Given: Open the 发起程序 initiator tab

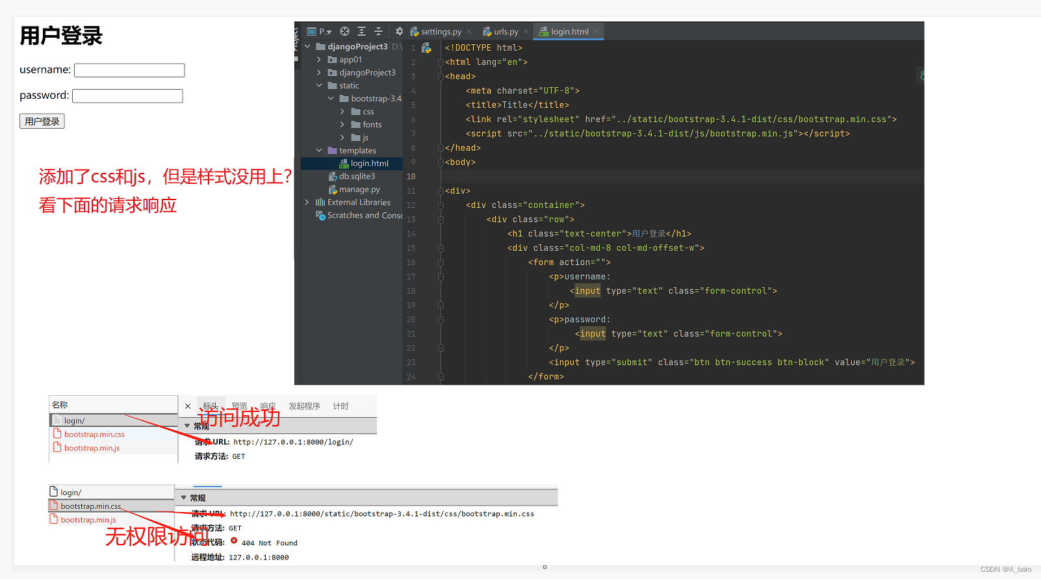Looking at the screenshot, I should [x=305, y=406].
